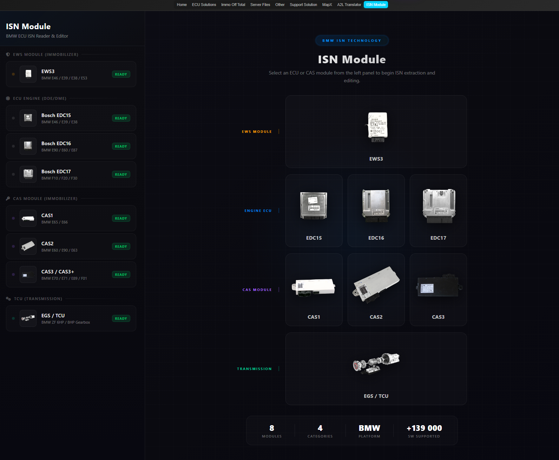Screen dimensions: 559x460
Task: Click the Bosch EDC16 ECU icon in sidebar
Action: click(28, 146)
